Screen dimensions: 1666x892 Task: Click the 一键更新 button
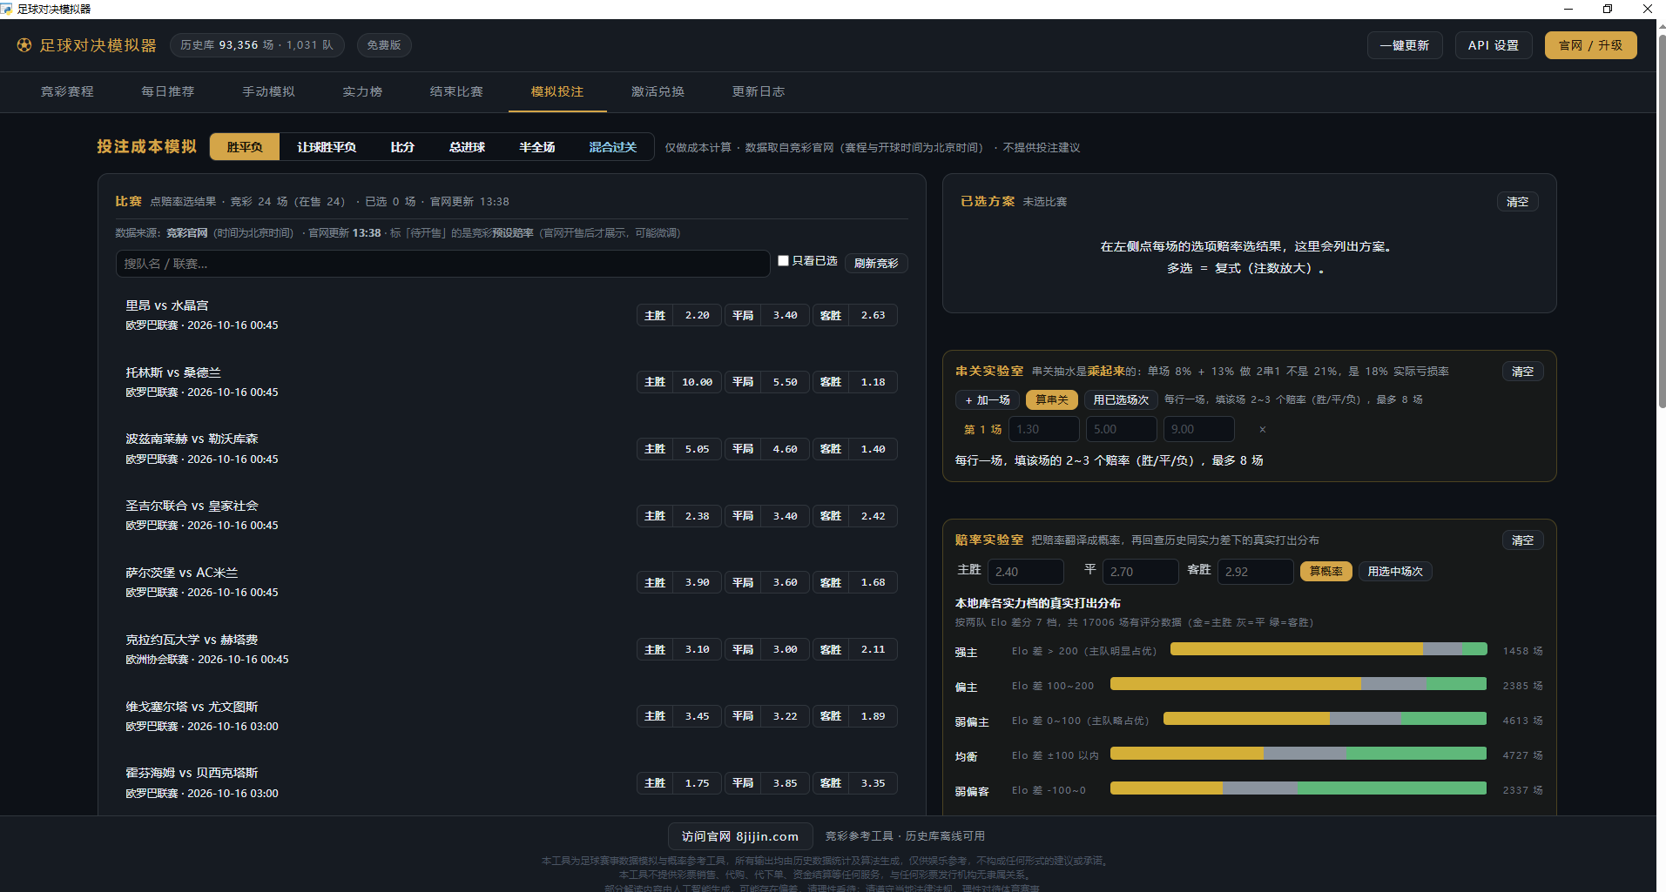point(1405,45)
